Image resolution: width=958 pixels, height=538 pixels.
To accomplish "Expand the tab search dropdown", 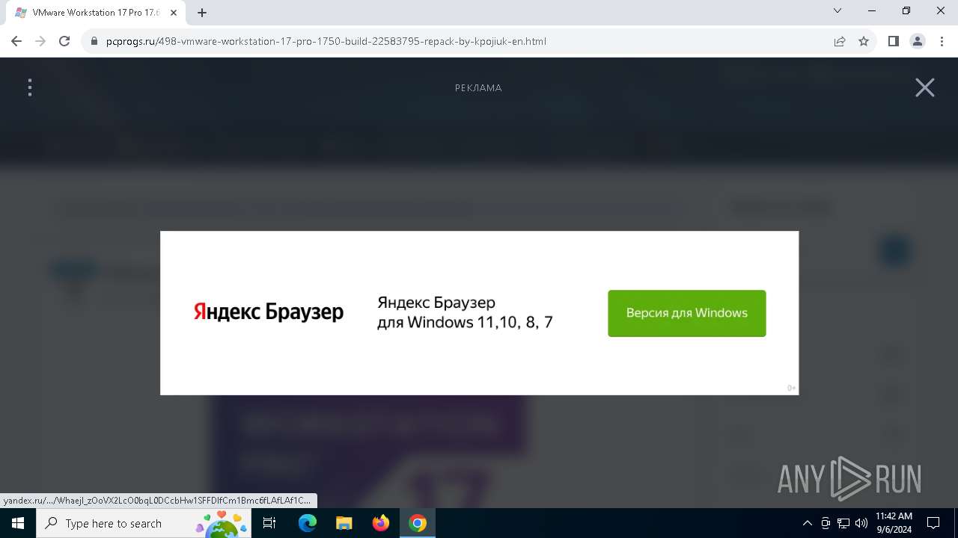I will point(838,11).
